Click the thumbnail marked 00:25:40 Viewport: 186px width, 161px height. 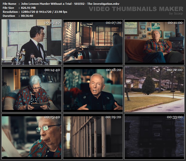(32, 136)
